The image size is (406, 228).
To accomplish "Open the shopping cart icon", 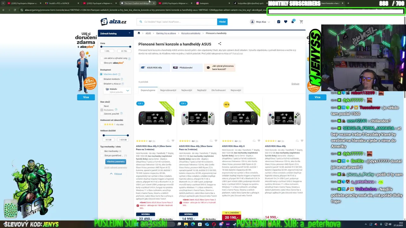I will click(301, 22).
